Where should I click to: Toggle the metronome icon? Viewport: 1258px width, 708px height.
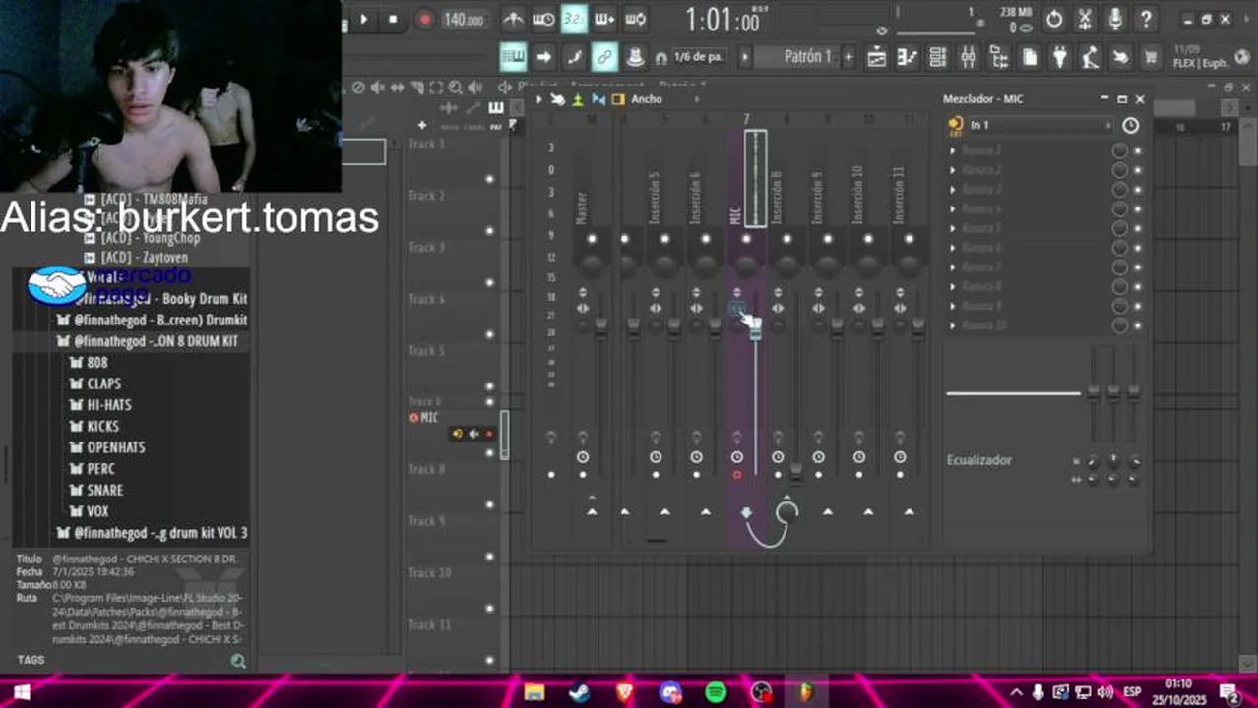coord(513,19)
